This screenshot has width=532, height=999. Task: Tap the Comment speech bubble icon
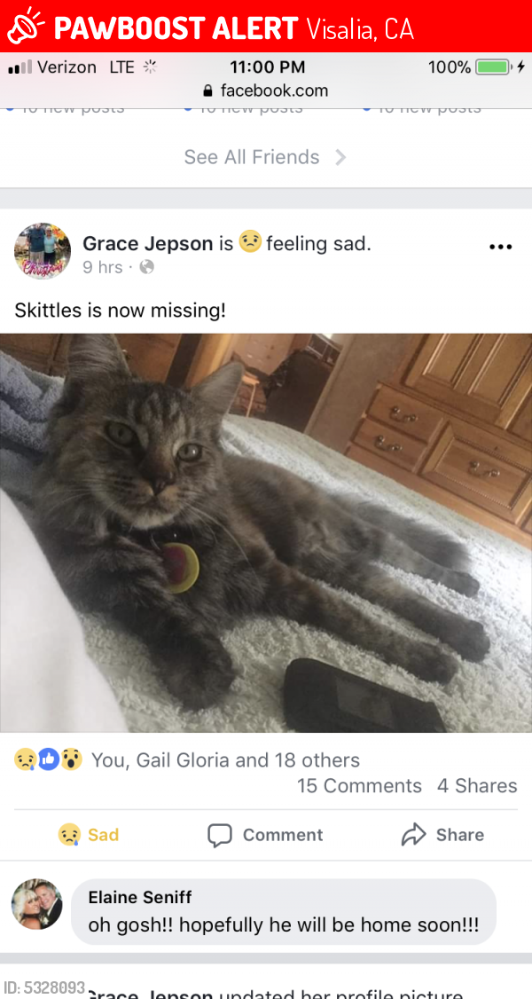tap(220, 835)
